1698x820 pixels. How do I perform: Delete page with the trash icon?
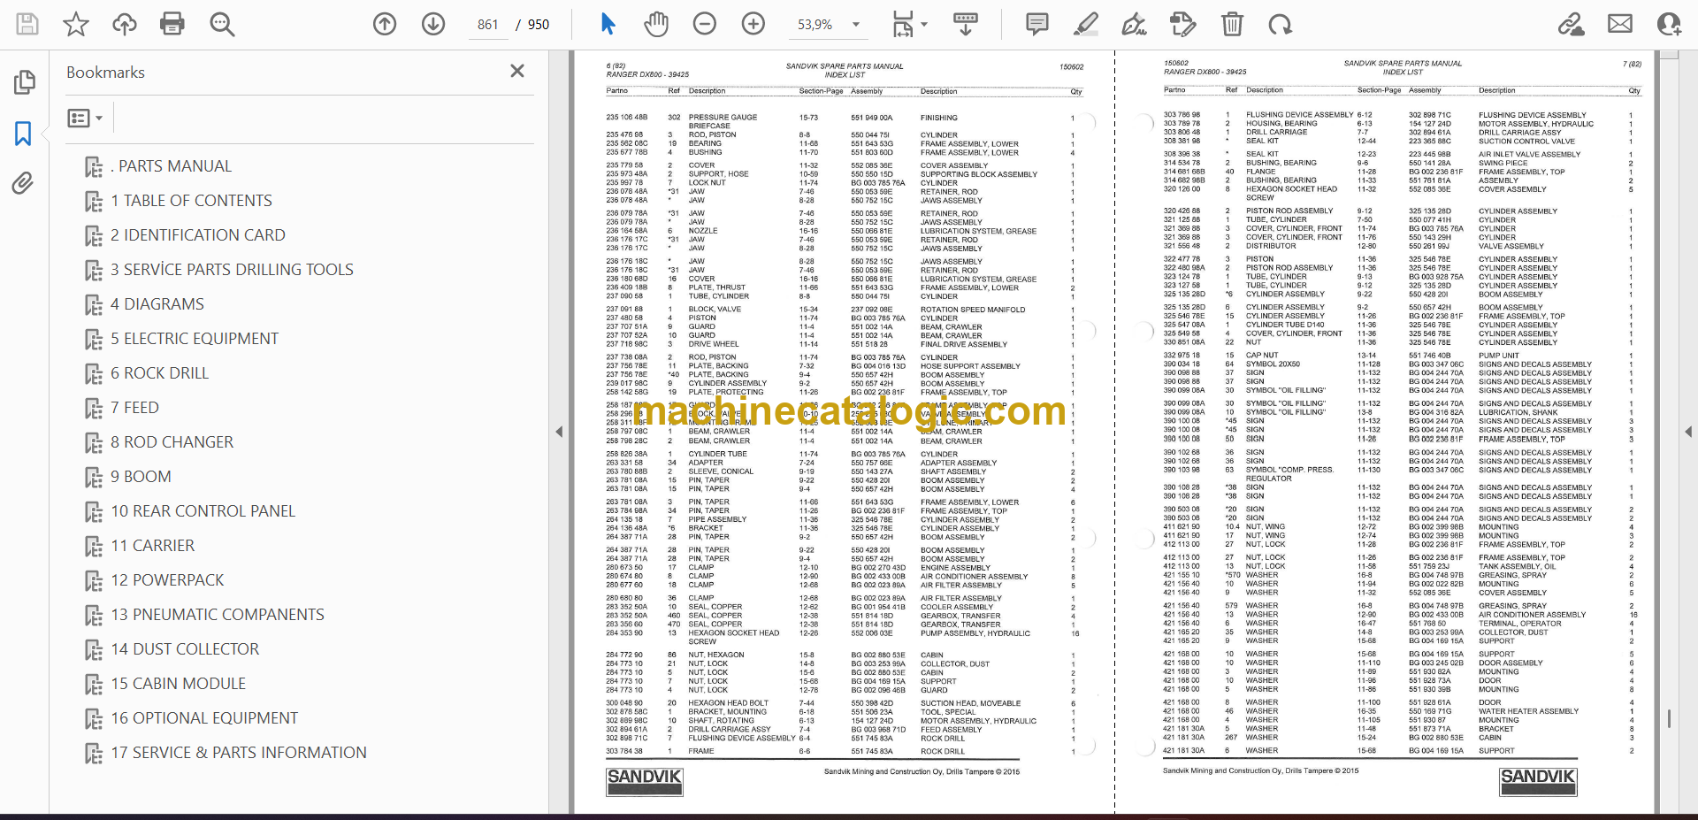point(1232,24)
